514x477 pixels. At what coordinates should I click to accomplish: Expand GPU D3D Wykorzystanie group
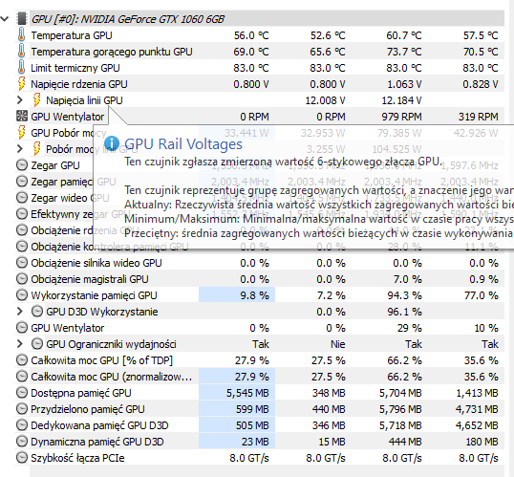pyautogui.click(x=20, y=312)
